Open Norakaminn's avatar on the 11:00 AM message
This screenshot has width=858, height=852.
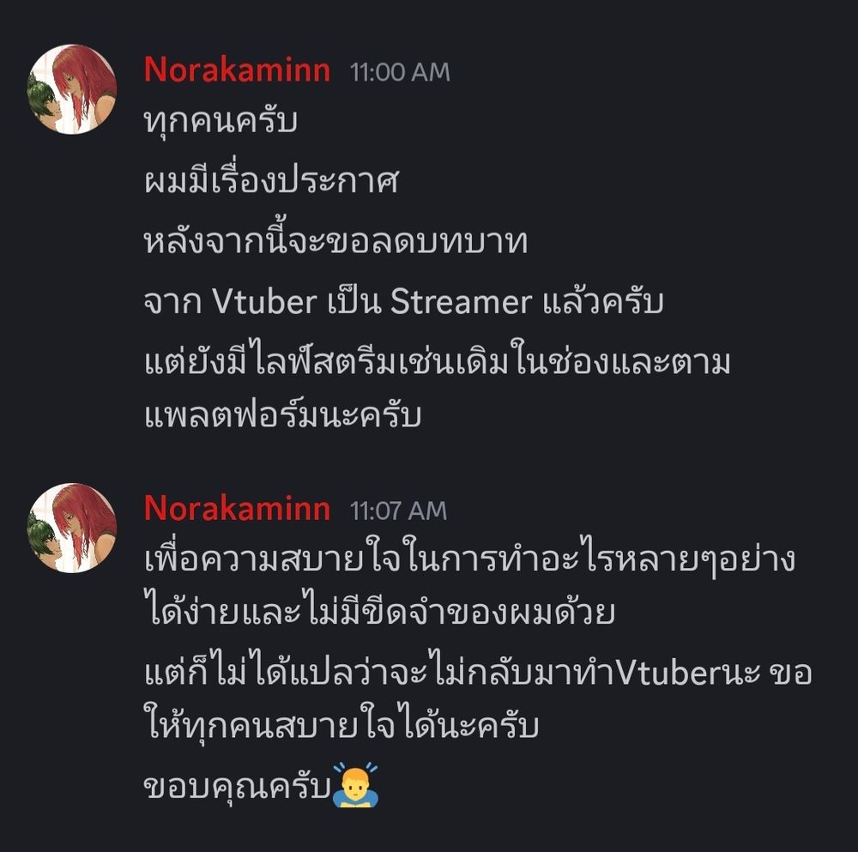[x=72, y=89]
